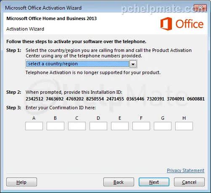Click the Home and Business 2013 heading
Screen dimensions: 211x193
pyautogui.click(x=52, y=18)
